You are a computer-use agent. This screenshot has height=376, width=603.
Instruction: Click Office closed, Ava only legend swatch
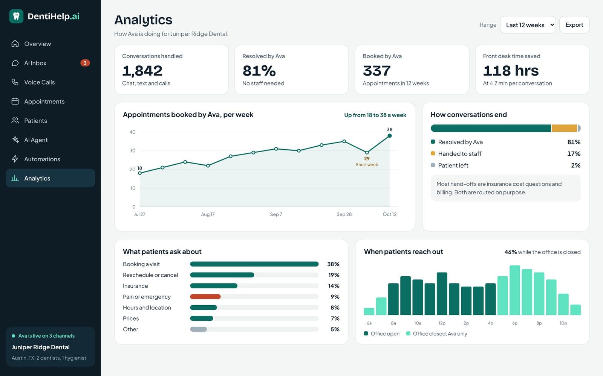408,334
